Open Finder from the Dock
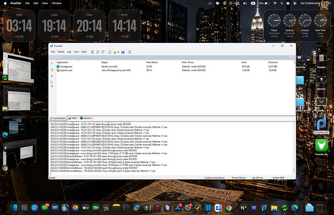The image size is (334, 215). coord(14,208)
